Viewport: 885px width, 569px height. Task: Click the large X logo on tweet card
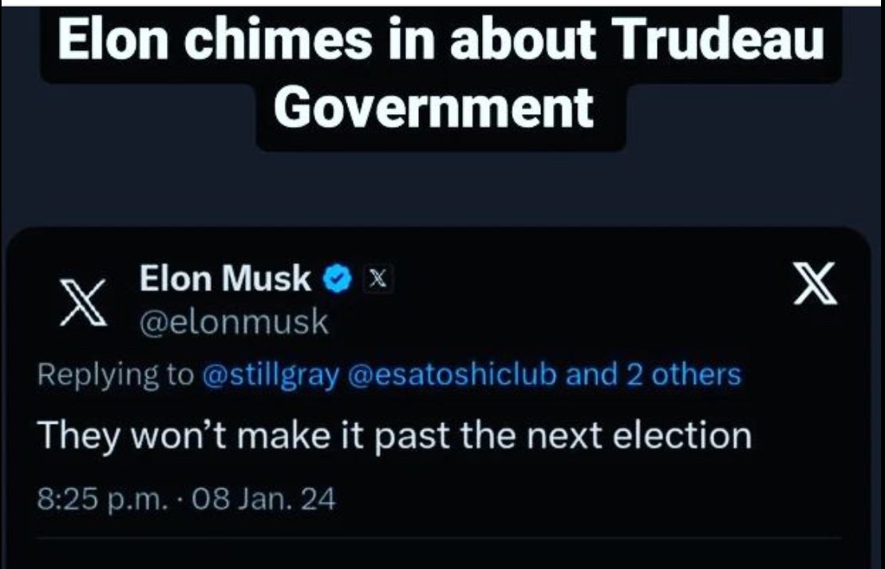tap(815, 283)
